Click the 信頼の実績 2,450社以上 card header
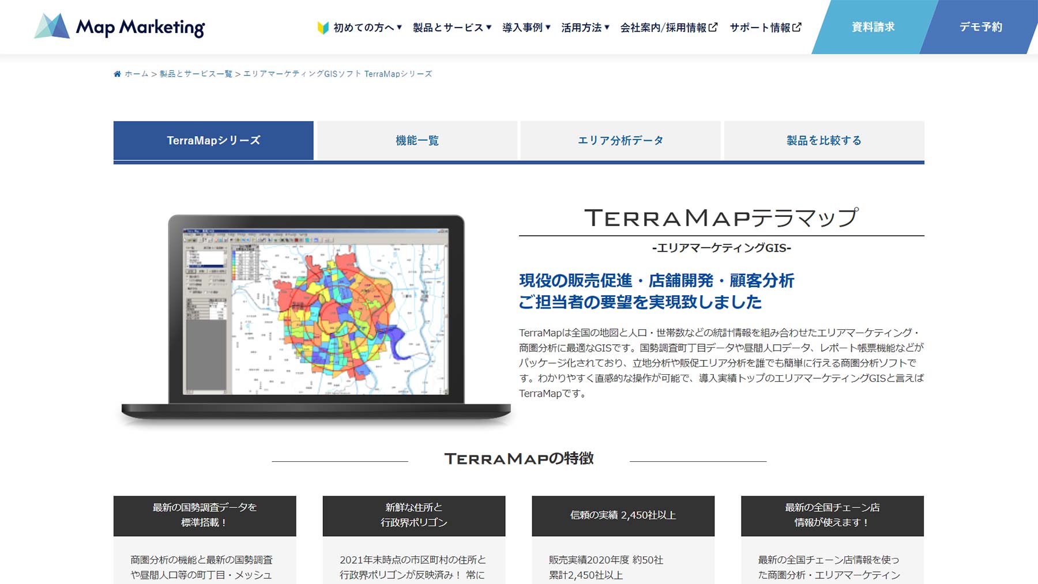This screenshot has height=584, width=1038. 623,515
